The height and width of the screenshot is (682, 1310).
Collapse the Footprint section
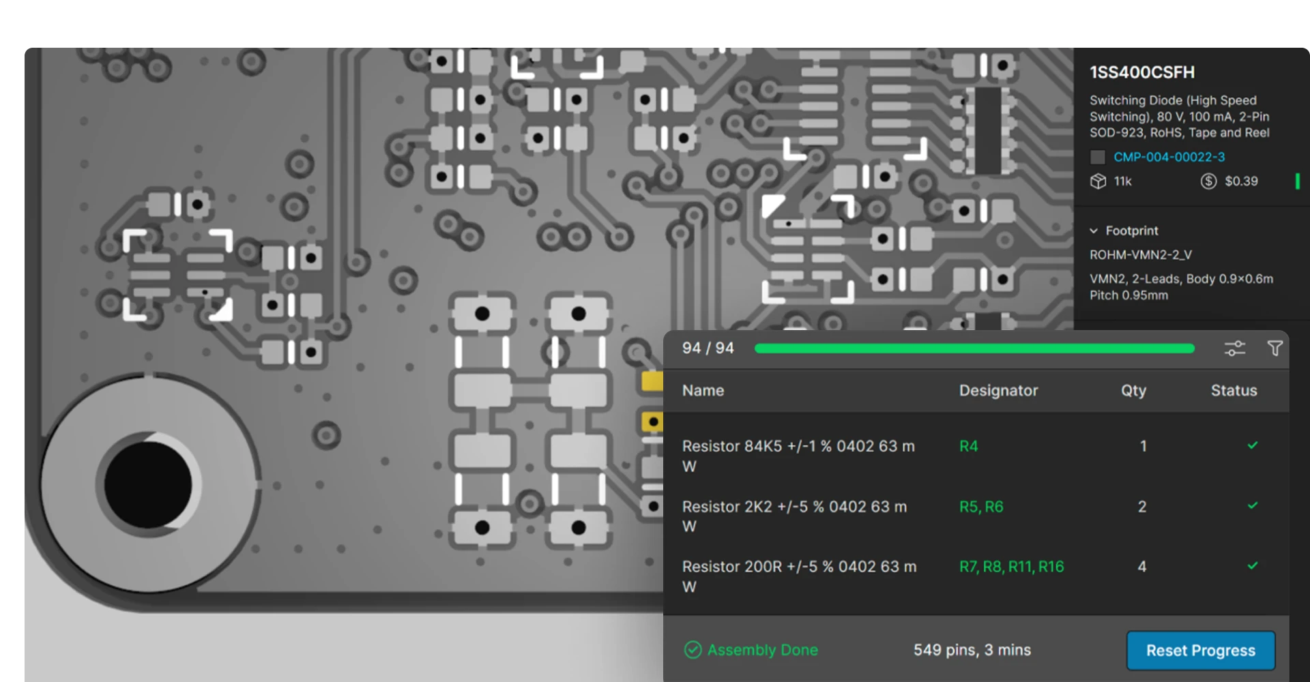point(1094,231)
